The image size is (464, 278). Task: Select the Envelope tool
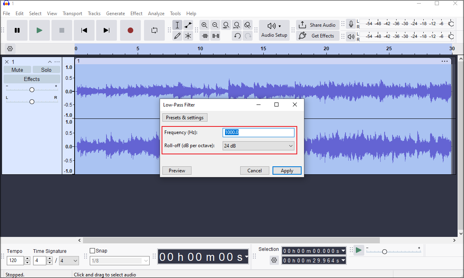pos(188,25)
